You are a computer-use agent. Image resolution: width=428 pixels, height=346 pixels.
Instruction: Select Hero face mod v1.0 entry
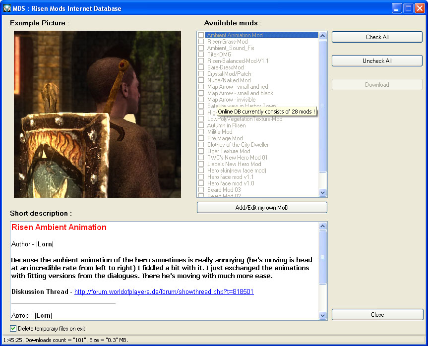click(x=231, y=183)
